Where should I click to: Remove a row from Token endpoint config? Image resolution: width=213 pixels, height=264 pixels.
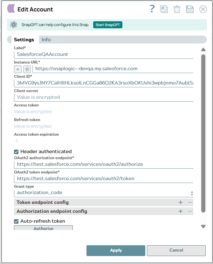190,202
